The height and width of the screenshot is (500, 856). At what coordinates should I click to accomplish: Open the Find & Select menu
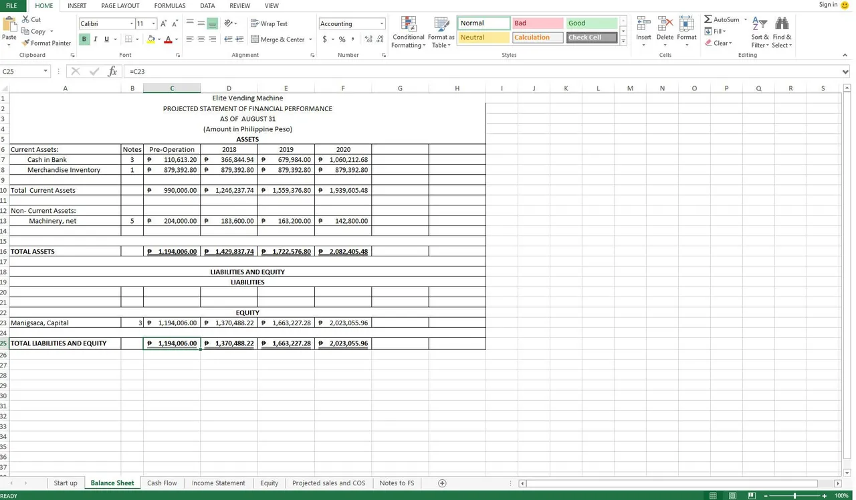point(782,32)
